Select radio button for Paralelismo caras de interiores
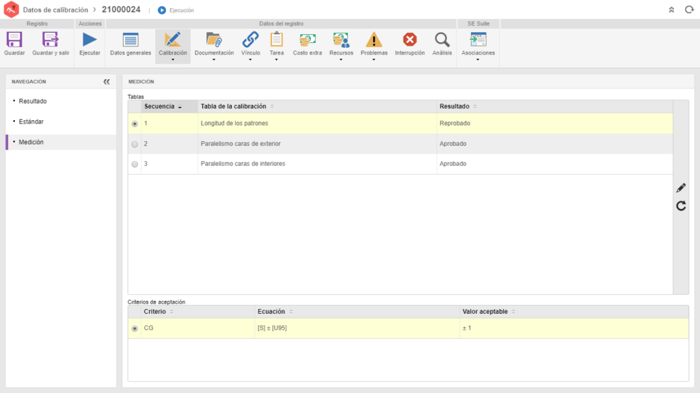The image size is (700, 393). click(135, 164)
